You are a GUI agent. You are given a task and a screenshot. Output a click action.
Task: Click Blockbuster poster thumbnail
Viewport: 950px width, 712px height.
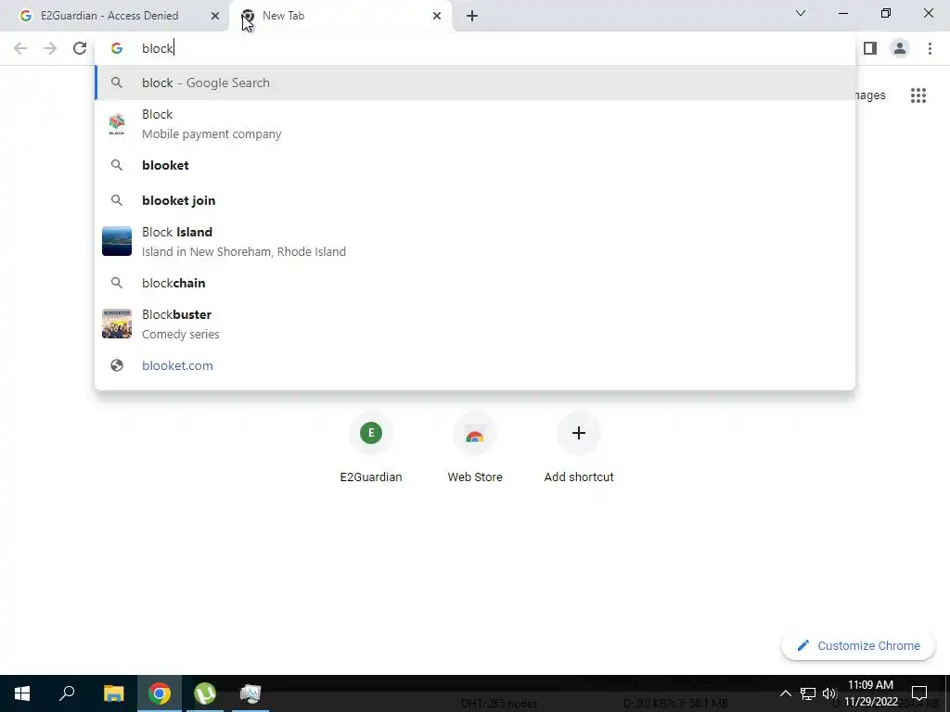[117, 324]
